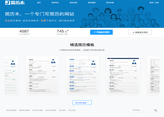Open the 简历封面 category link
This screenshot has width=164, height=117.
tap(72, 110)
